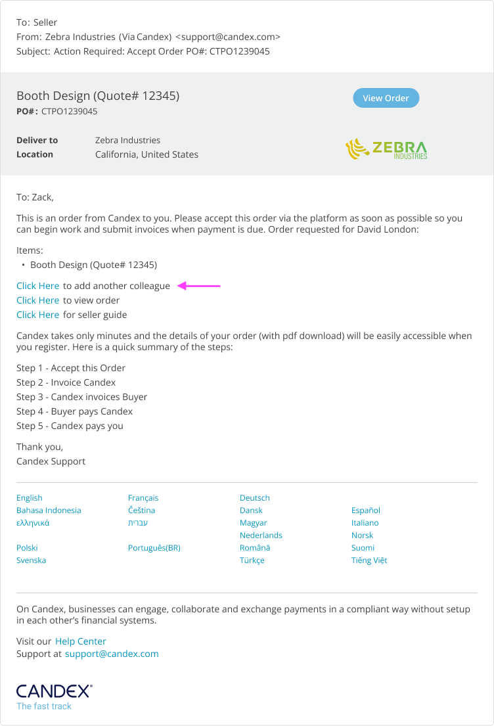Select Türkçe language link
494x726 pixels.
[x=252, y=560]
